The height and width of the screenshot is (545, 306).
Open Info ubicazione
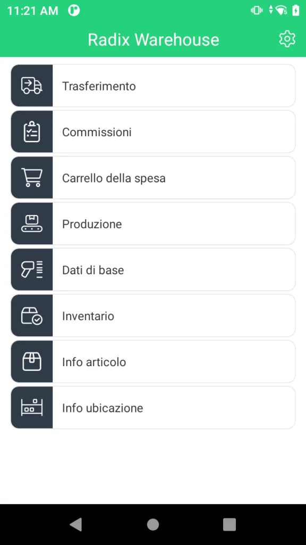[153, 408]
